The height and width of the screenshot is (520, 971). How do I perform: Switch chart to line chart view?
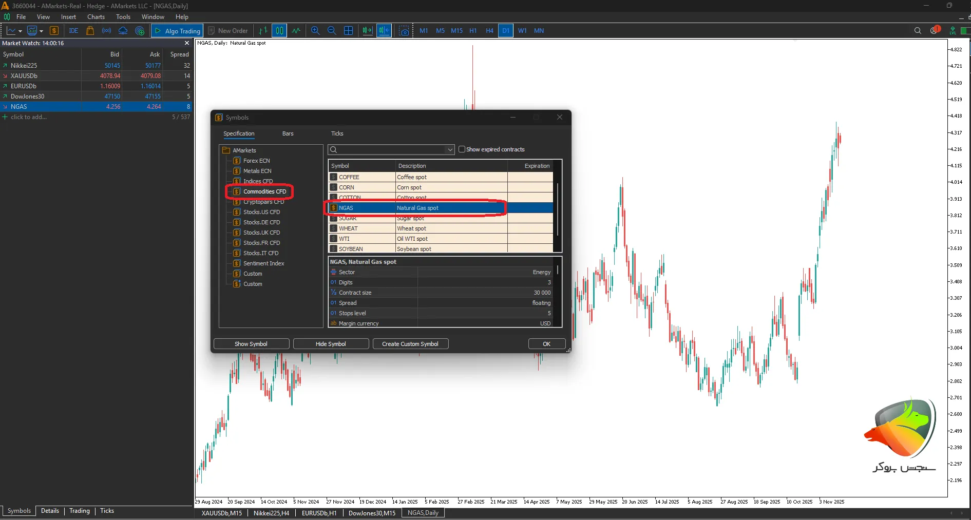[x=296, y=31]
